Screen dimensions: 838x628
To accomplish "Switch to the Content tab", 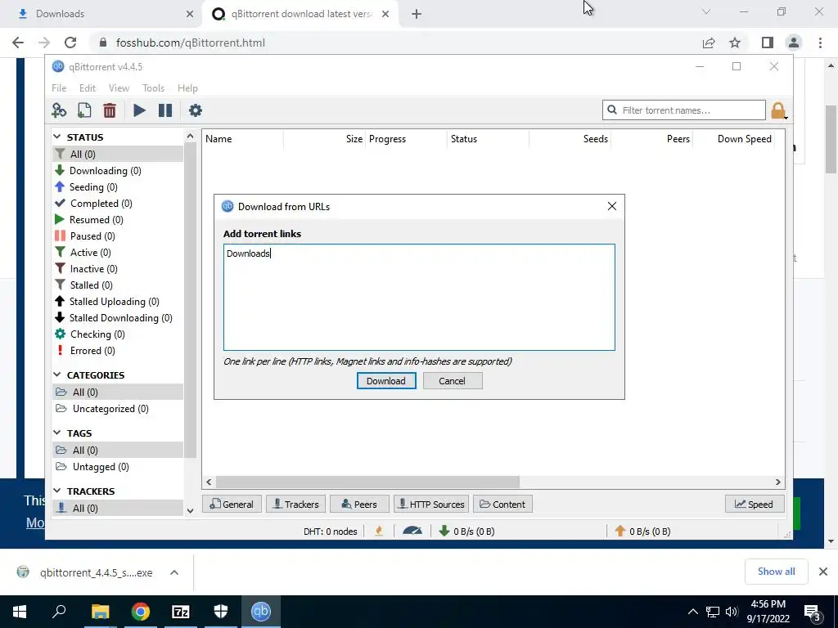I will (502, 504).
